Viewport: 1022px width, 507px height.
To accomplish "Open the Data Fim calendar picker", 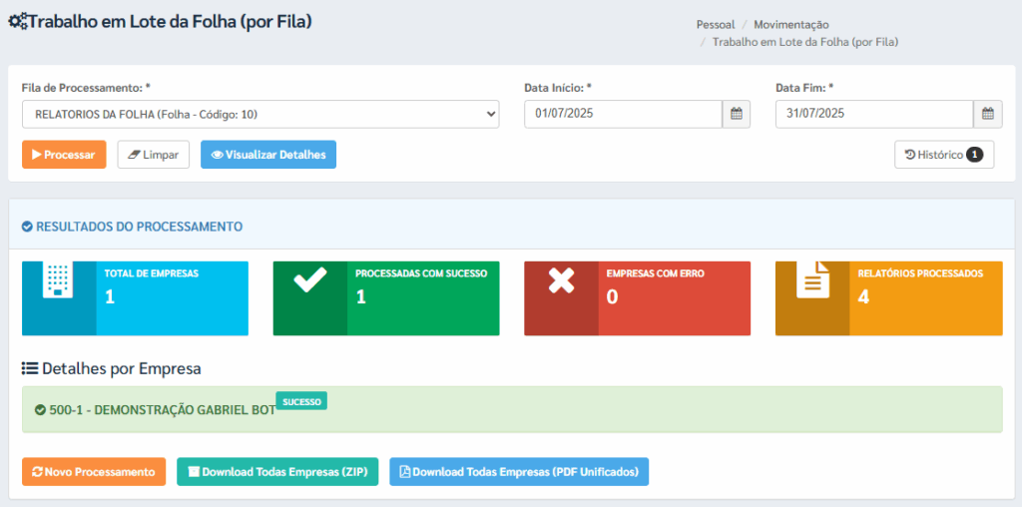I will pos(987,114).
